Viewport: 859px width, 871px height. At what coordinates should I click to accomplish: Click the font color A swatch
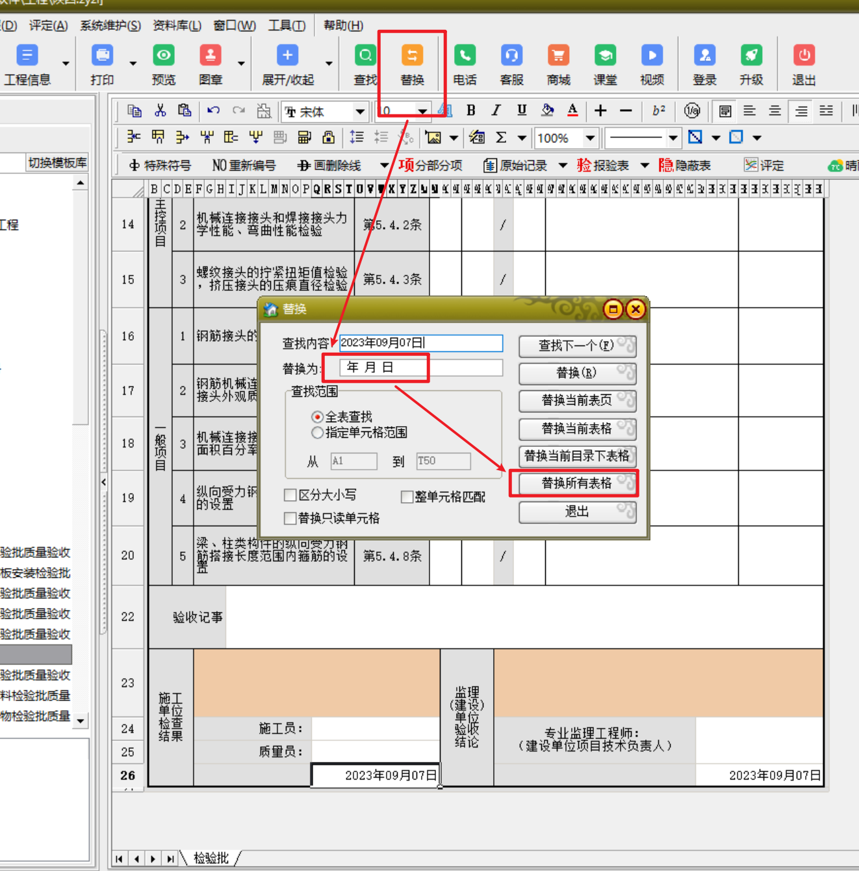click(572, 110)
